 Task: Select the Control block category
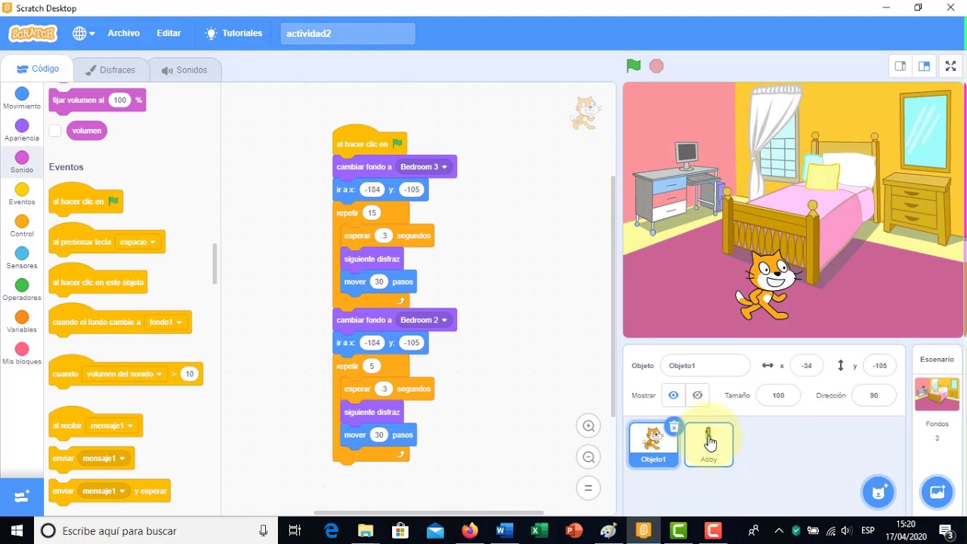pyautogui.click(x=22, y=226)
